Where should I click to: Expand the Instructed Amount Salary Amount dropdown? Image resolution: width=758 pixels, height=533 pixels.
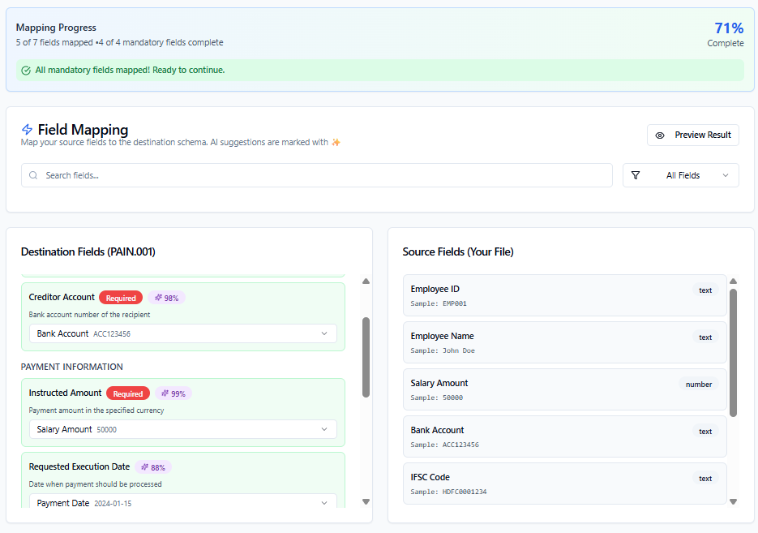(182, 429)
